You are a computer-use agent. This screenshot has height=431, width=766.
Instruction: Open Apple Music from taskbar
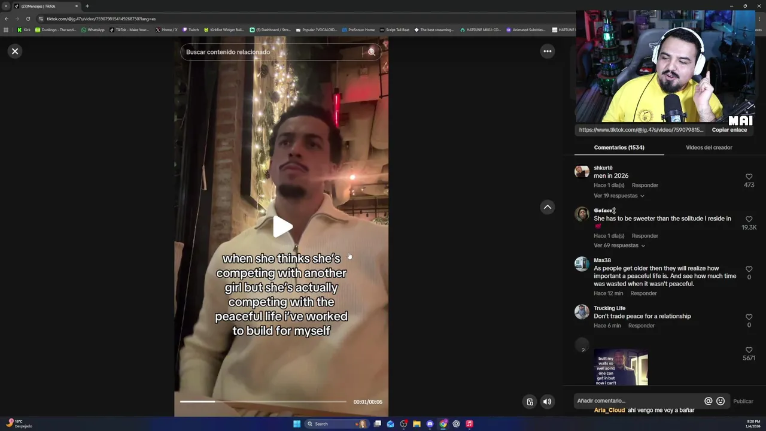coord(469,424)
